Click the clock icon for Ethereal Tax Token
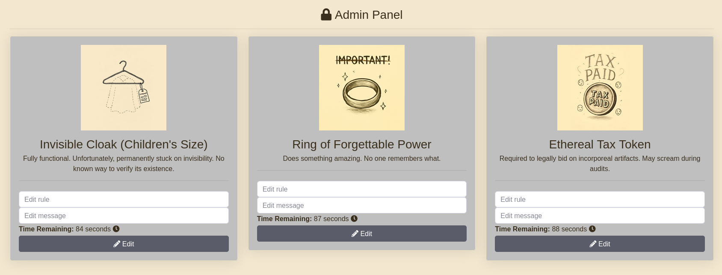The image size is (722, 275). 592,229
